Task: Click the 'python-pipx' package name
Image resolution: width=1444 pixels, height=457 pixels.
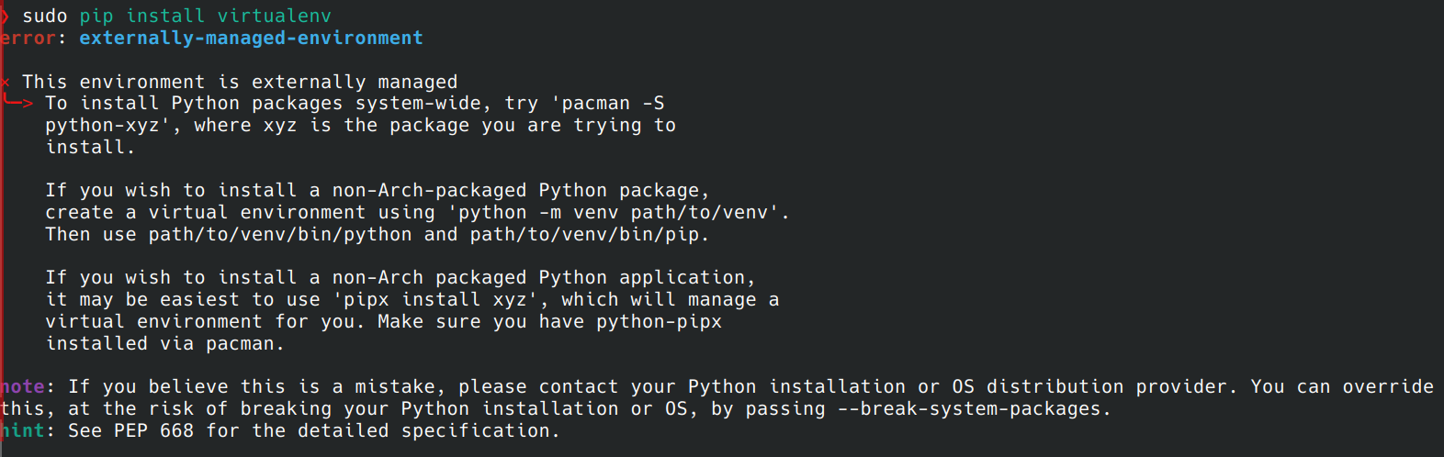Action: pos(659,322)
